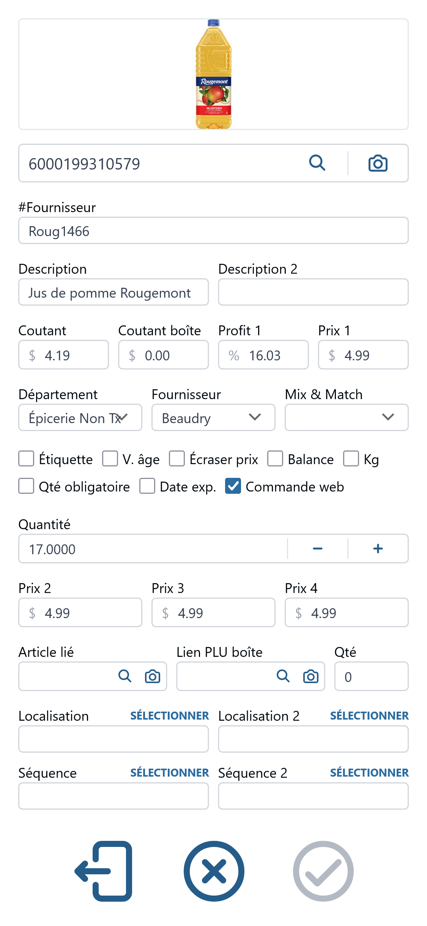Click the Prix 1 input field
The height and width of the screenshot is (926, 427).
click(363, 355)
